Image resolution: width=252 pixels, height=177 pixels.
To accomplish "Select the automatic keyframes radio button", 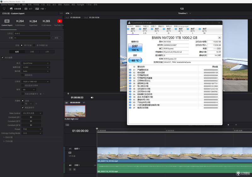I will pos(23,101).
